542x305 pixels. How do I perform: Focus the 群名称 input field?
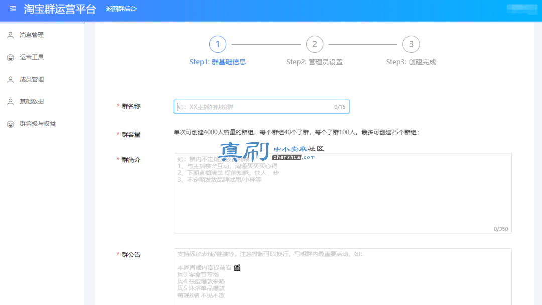click(261, 107)
